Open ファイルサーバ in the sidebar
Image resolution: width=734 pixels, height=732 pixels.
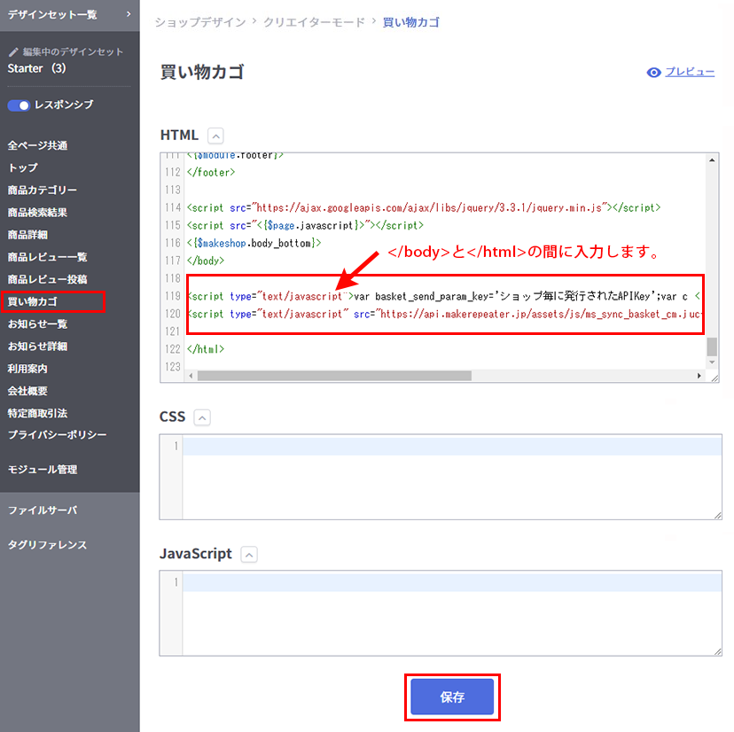(43, 510)
